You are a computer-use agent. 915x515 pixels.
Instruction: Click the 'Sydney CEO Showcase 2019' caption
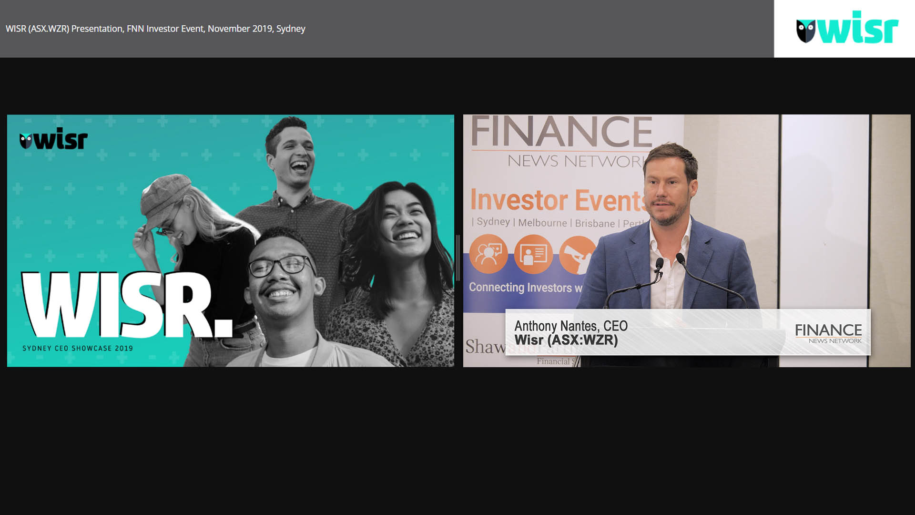tap(78, 348)
